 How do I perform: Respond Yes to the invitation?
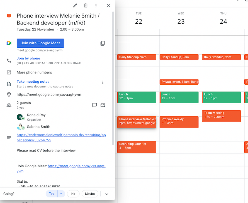(x=52, y=194)
